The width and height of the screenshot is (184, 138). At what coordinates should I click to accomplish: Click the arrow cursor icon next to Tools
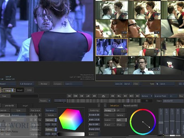point(157,84)
